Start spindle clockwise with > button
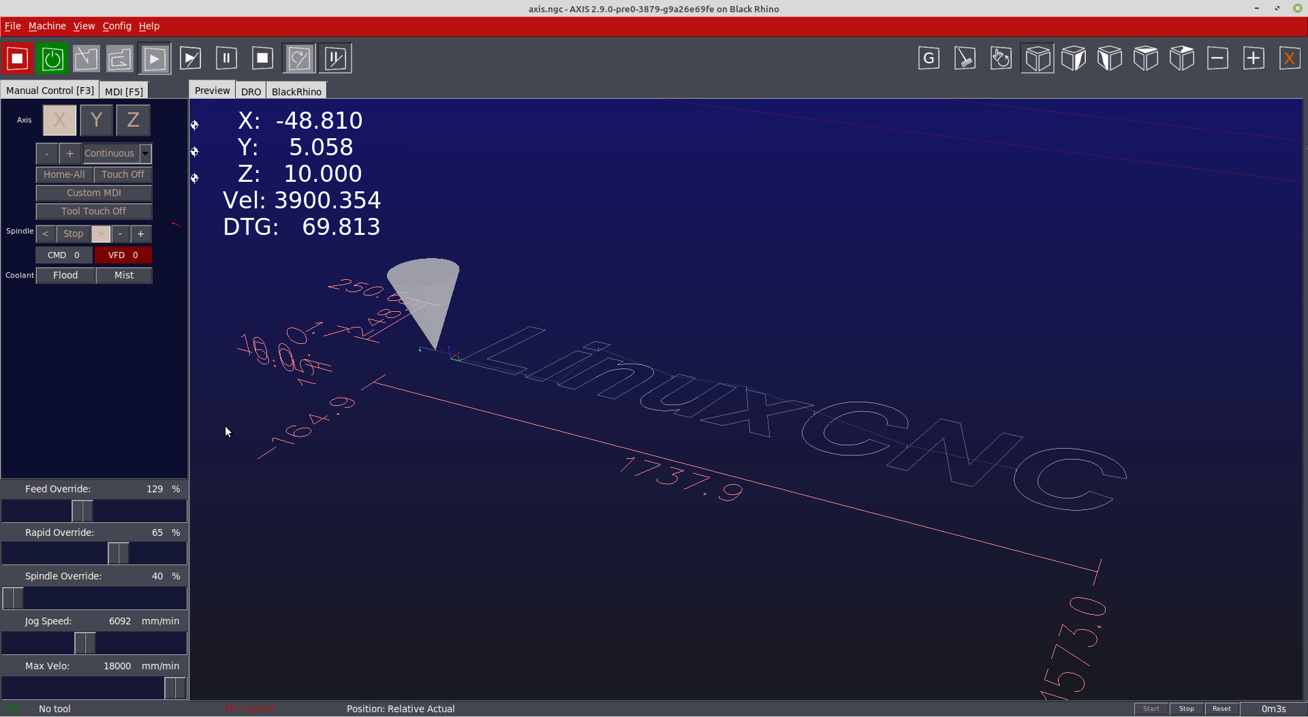Viewport: 1308px width, 717px height. click(x=101, y=234)
